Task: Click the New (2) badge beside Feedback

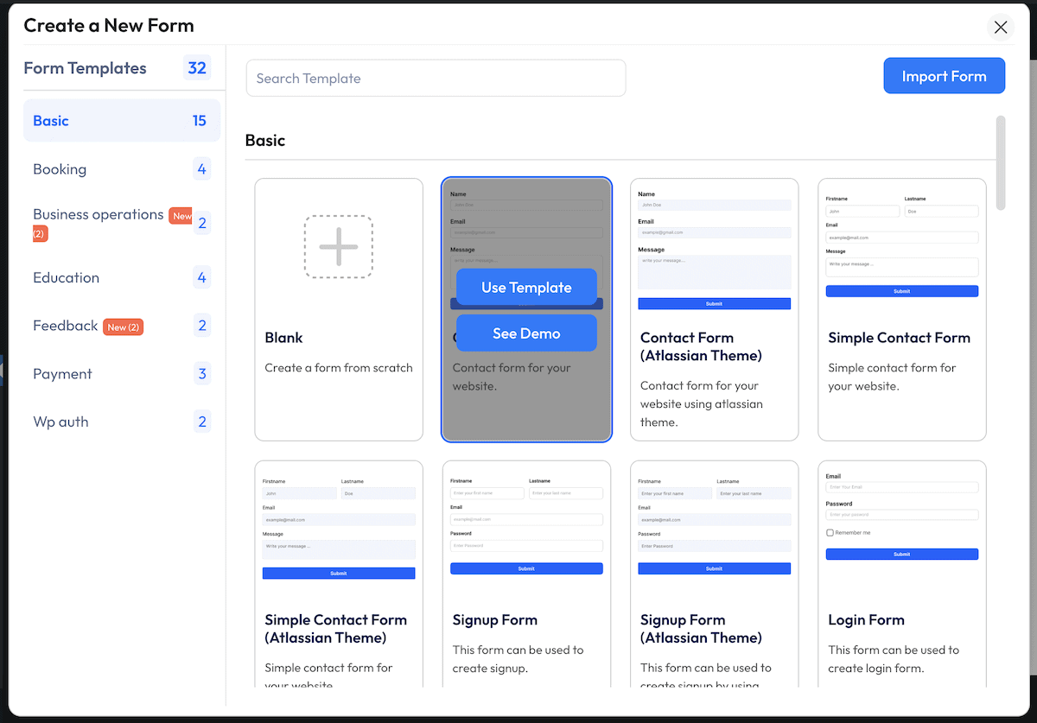Action: [124, 327]
